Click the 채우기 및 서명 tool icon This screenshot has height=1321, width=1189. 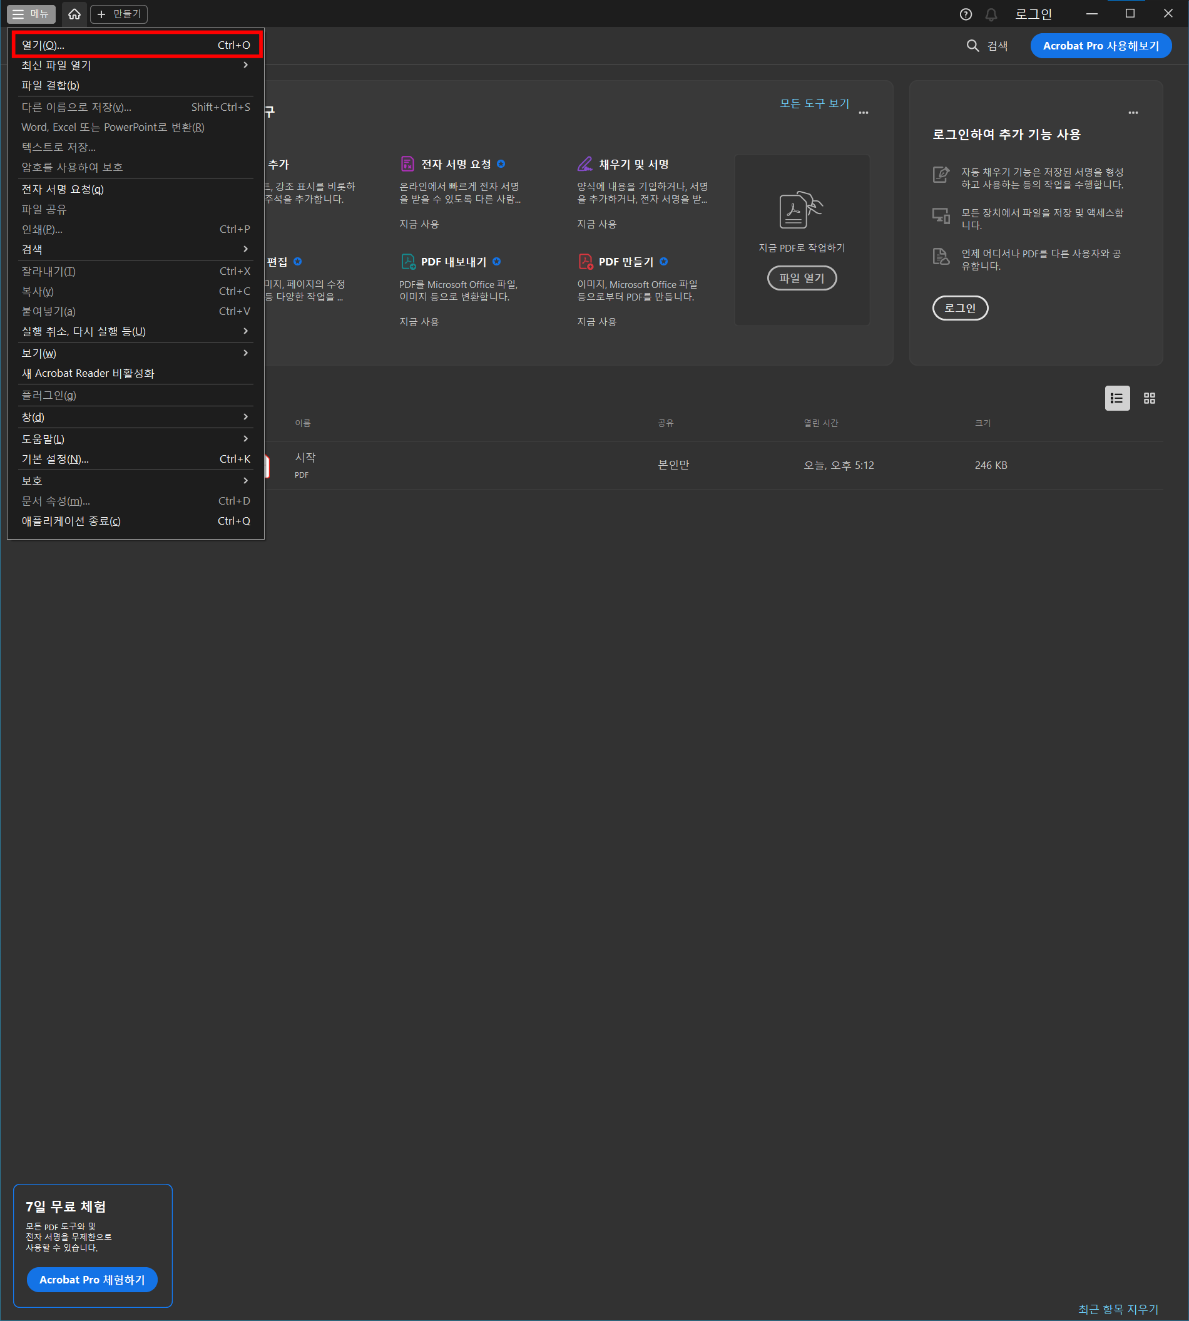tap(584, 163)
